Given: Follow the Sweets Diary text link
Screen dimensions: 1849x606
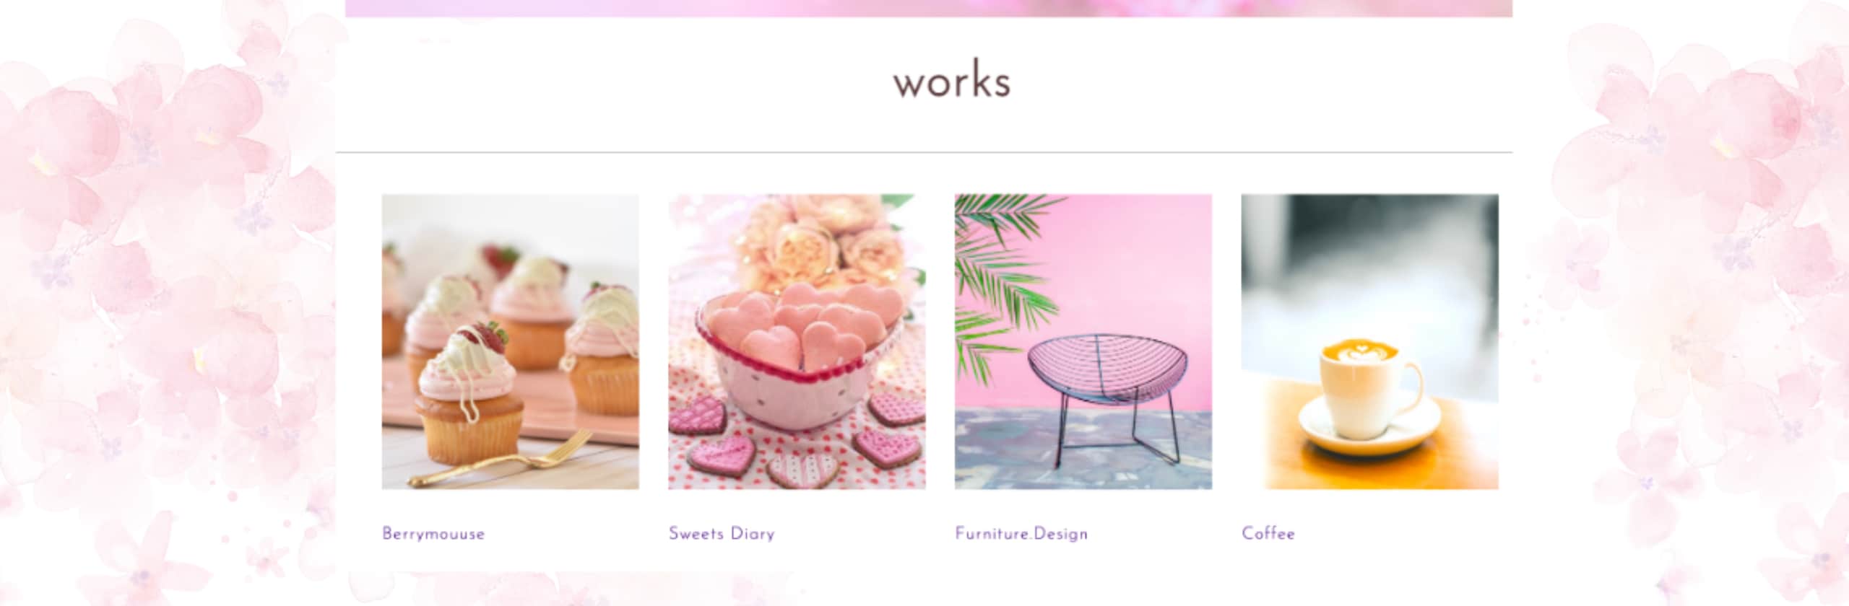Looking at the screenshot, I should click(722, 534).
